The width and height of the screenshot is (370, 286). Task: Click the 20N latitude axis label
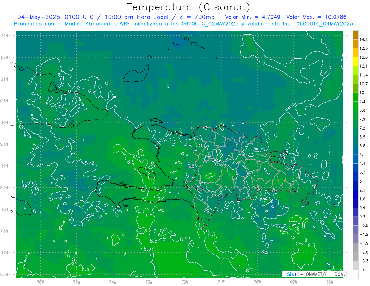(x=4, y=122)
